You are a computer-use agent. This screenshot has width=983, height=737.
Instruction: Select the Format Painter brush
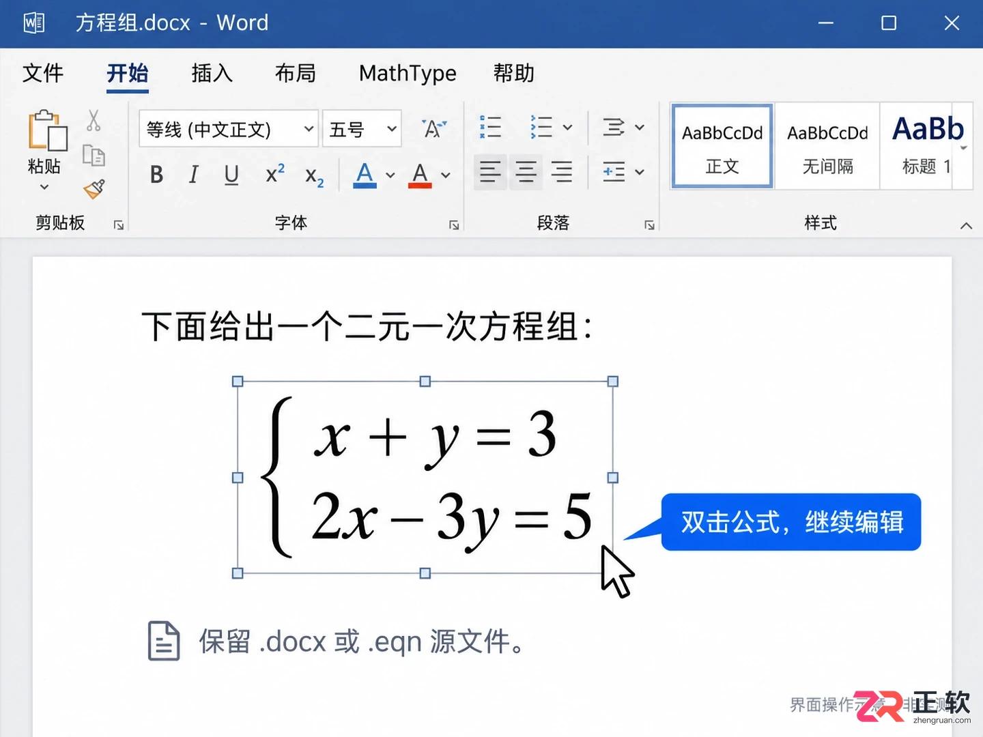pos(94,189)
